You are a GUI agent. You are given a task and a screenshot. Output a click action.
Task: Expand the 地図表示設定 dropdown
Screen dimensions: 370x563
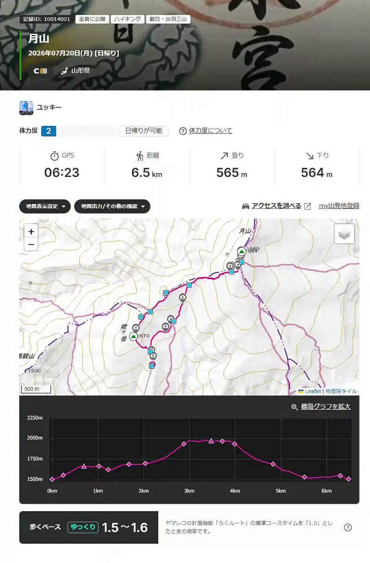[45, 206]
